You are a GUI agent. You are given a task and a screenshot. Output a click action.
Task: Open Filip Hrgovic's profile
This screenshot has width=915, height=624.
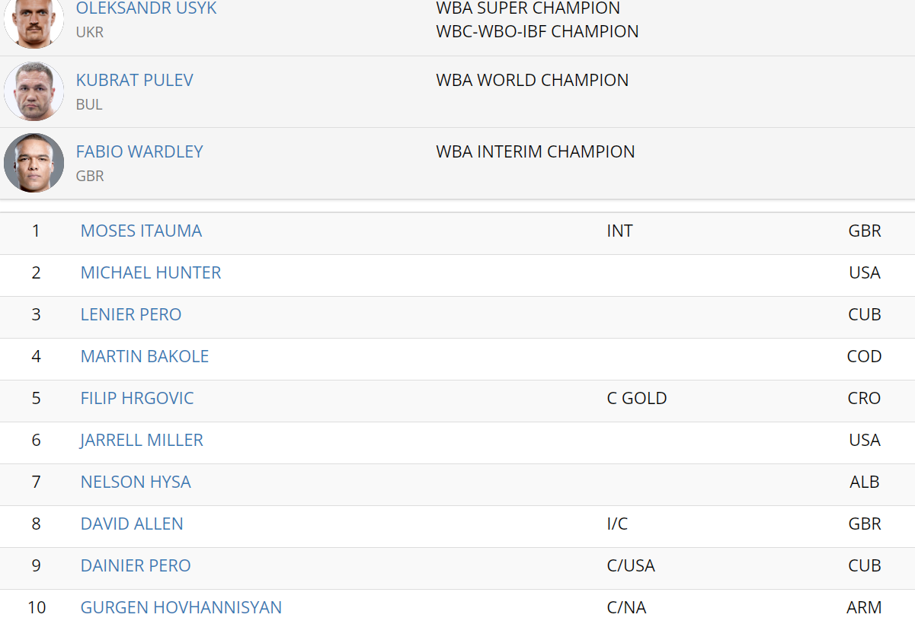click(137, 398)
